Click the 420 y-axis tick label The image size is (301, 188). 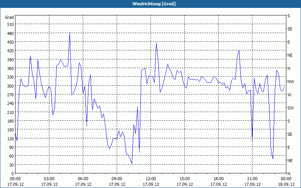click(11, 51)
